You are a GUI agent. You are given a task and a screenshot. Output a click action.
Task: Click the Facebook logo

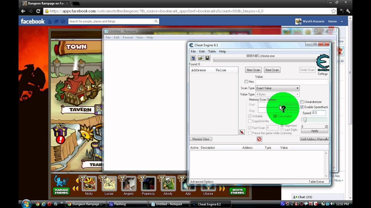pyautogui.click(x=33, y=21)
